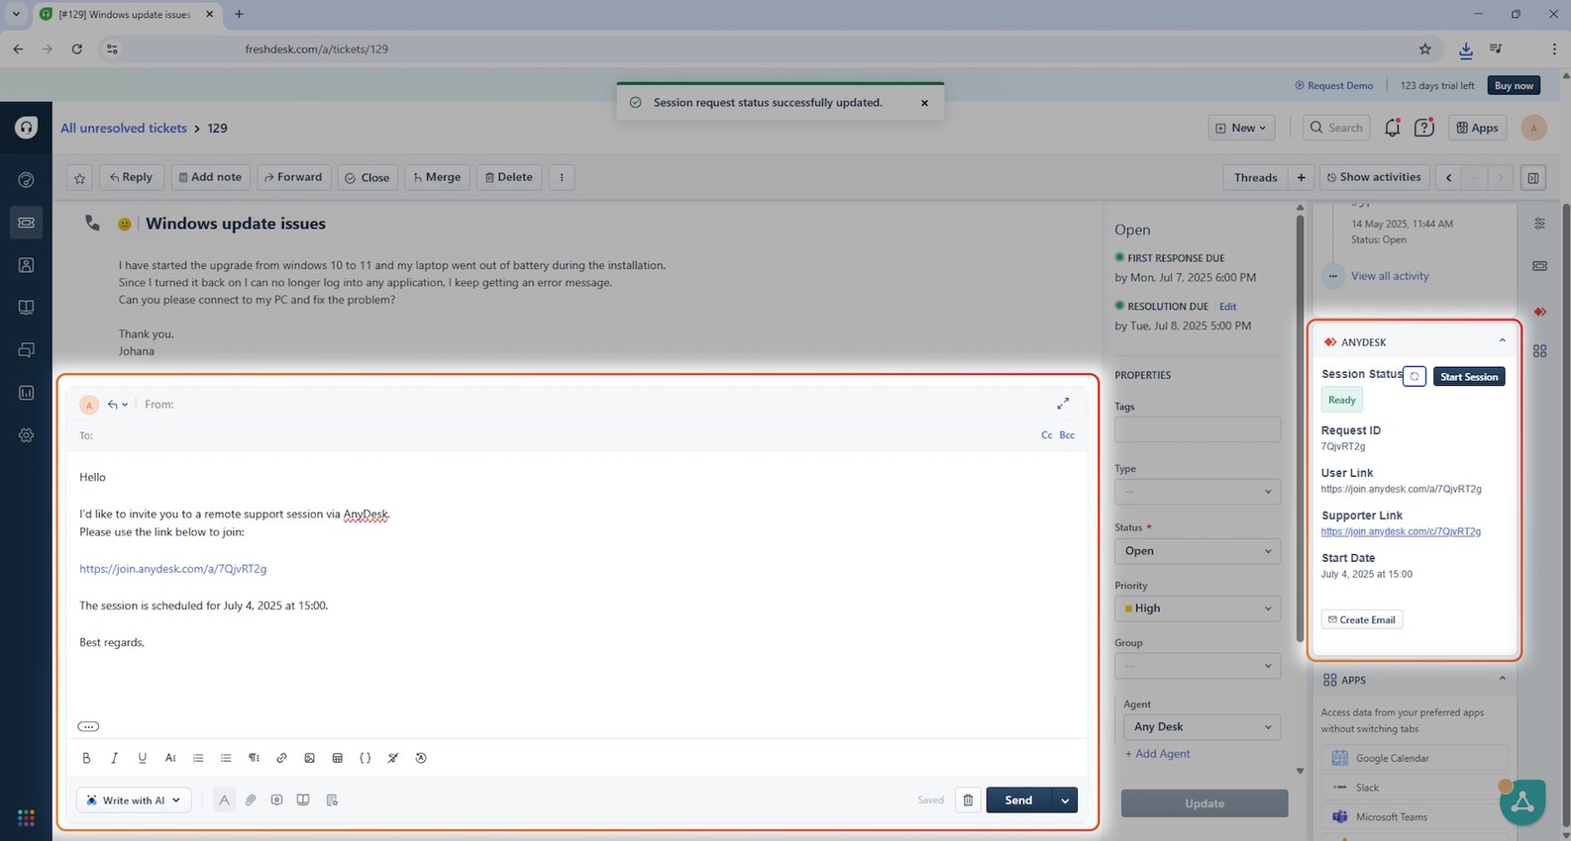Open Tickets in the left sidebar
Viewport: 1571px width, 841px height.
pos(26,223)
